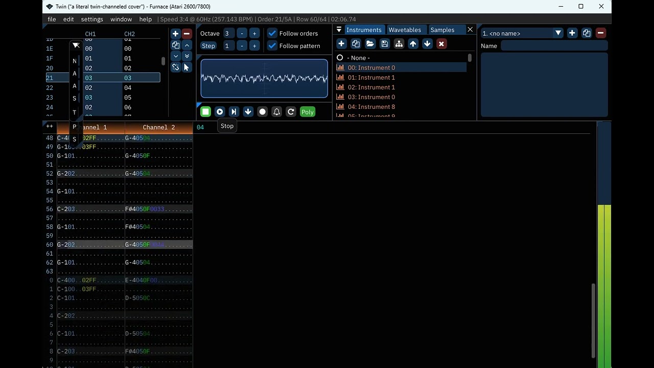Screen dimensions: 654x368
Task: Open the edit menu
Action: (68, 19)
